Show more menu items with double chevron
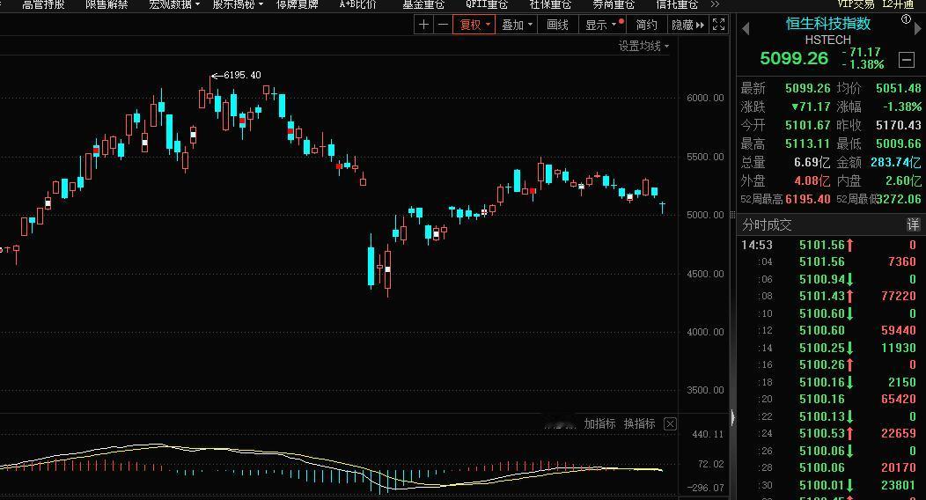The image size is (926, 500). point(715,4)
